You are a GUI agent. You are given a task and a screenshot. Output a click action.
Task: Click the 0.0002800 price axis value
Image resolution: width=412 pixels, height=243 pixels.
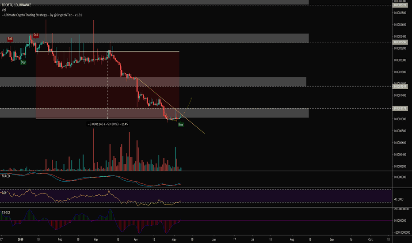400,13
